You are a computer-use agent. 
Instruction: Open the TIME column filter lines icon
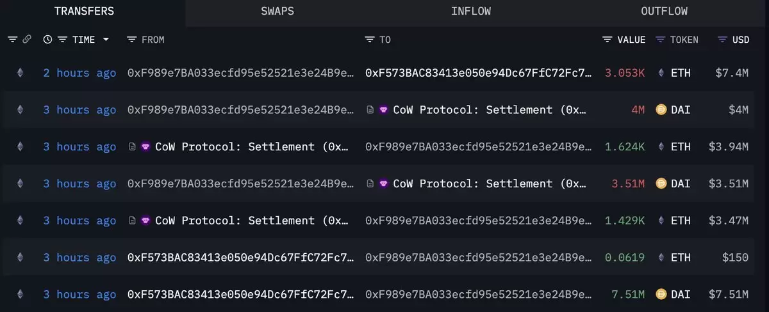[x=62, y=40]
